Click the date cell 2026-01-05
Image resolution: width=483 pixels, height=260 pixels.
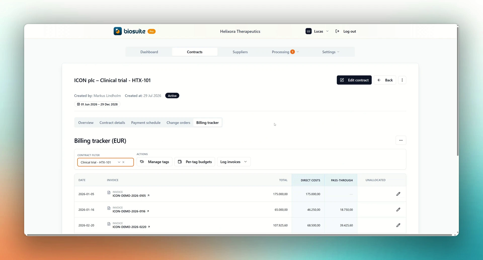click(86, 194)
